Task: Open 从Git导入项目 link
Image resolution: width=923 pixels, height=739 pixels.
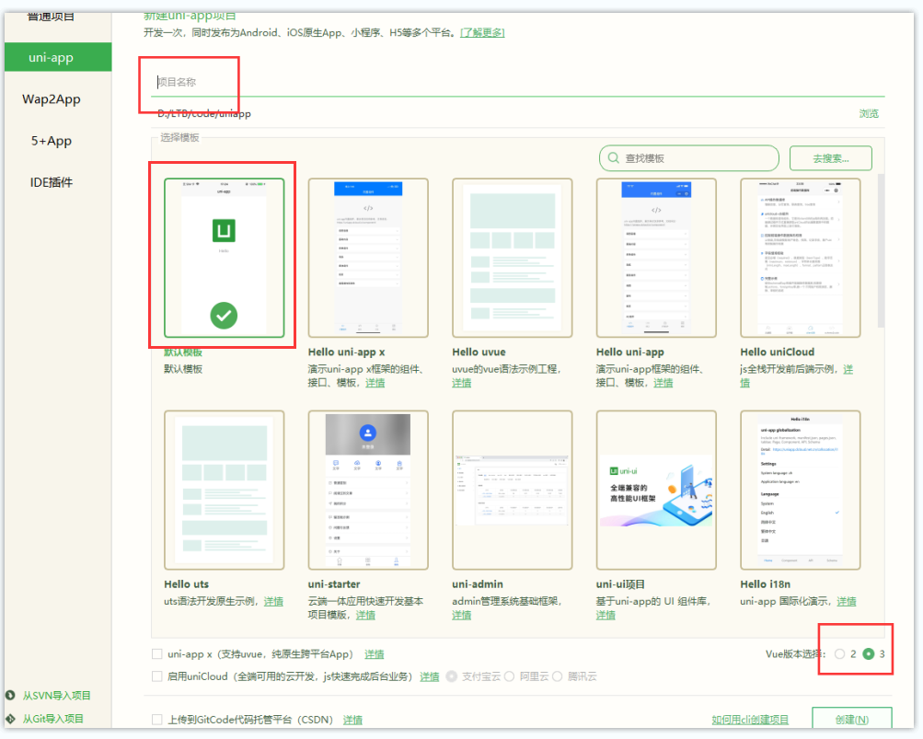Action: [x=53, y=719]
